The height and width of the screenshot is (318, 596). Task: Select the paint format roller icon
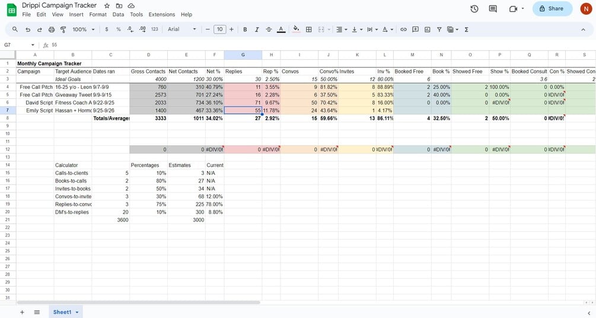tap(63, 29)
